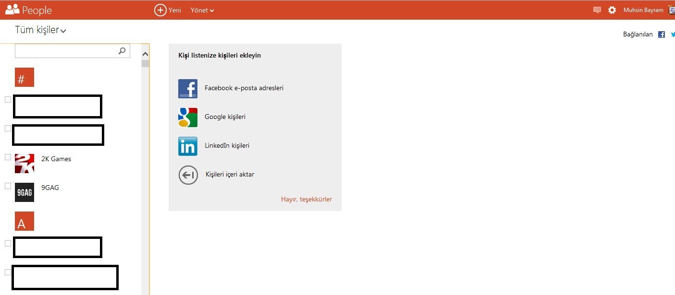Click the connected Twitter icon
This screenshot has width=675, height=295.
tap(673, 35)
